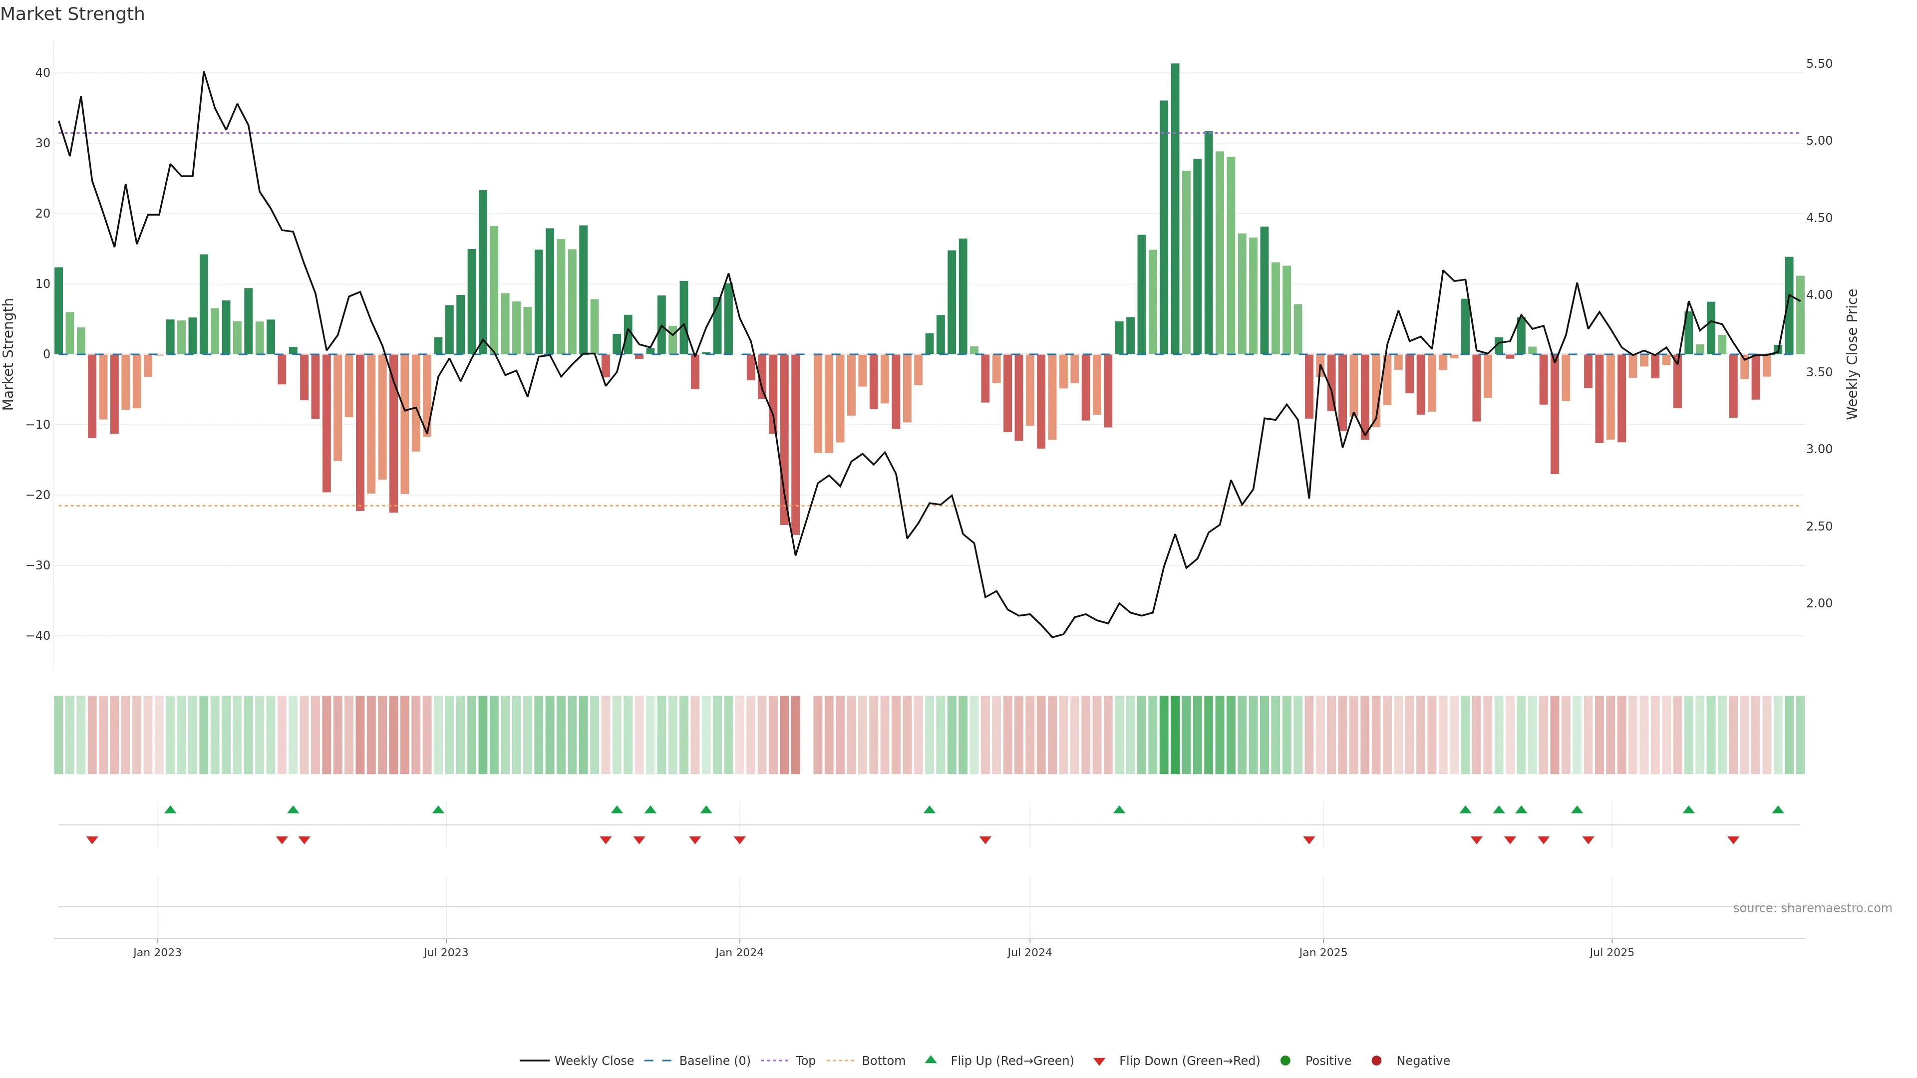This screenshot has width=1917, height=1078.
Task: Click the Flip Up green triangle legend icon
Action: (x=930, y=1060)
